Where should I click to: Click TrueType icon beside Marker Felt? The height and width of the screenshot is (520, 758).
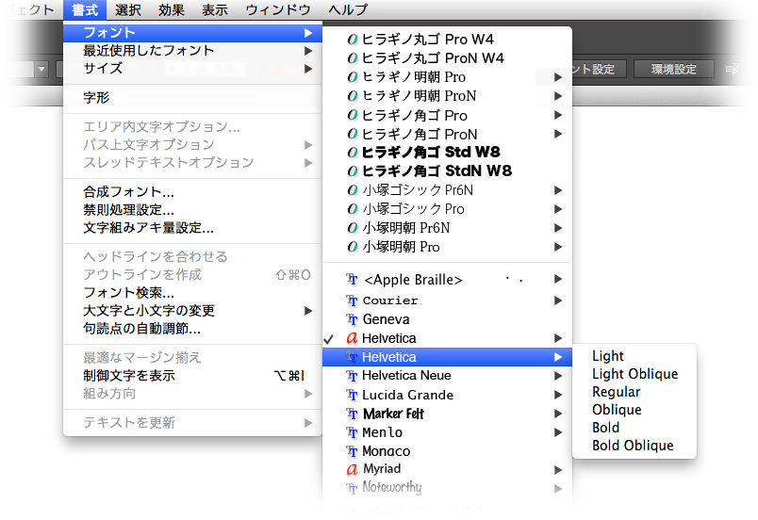tap(352, 414)
